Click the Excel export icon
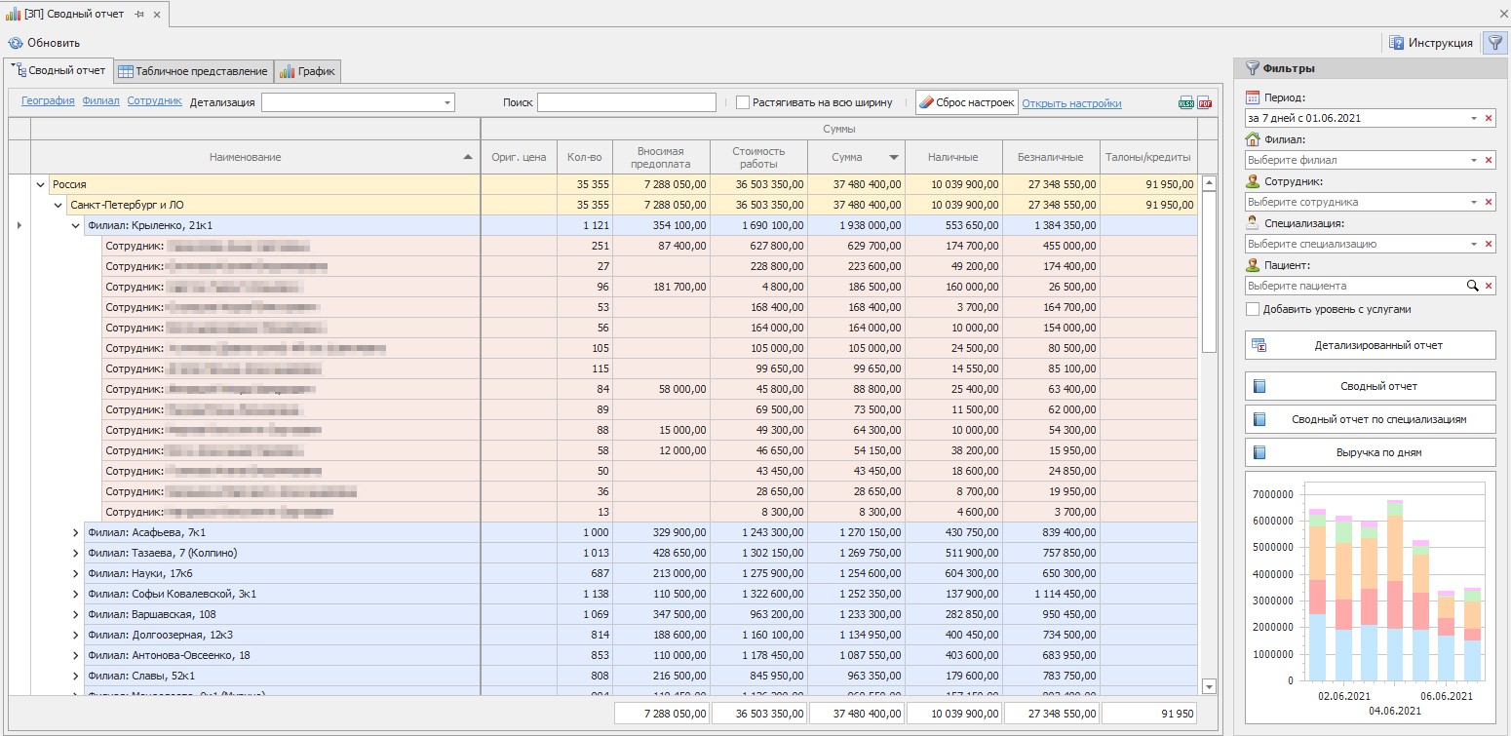This screenshot has height=736, width=1511. tap(1186, 103)
